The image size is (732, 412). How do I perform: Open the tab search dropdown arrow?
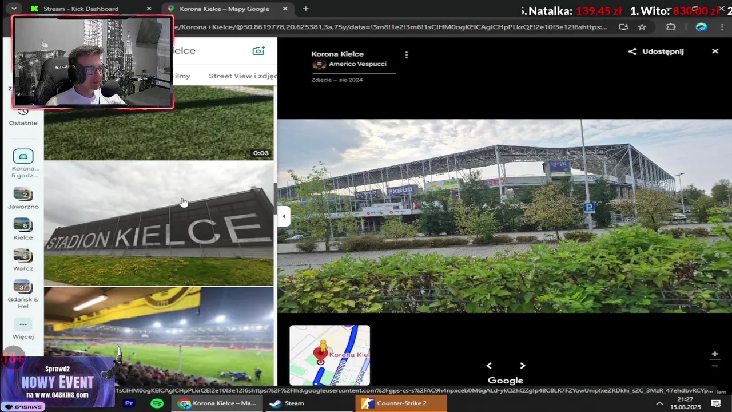(x=14, y=9)
